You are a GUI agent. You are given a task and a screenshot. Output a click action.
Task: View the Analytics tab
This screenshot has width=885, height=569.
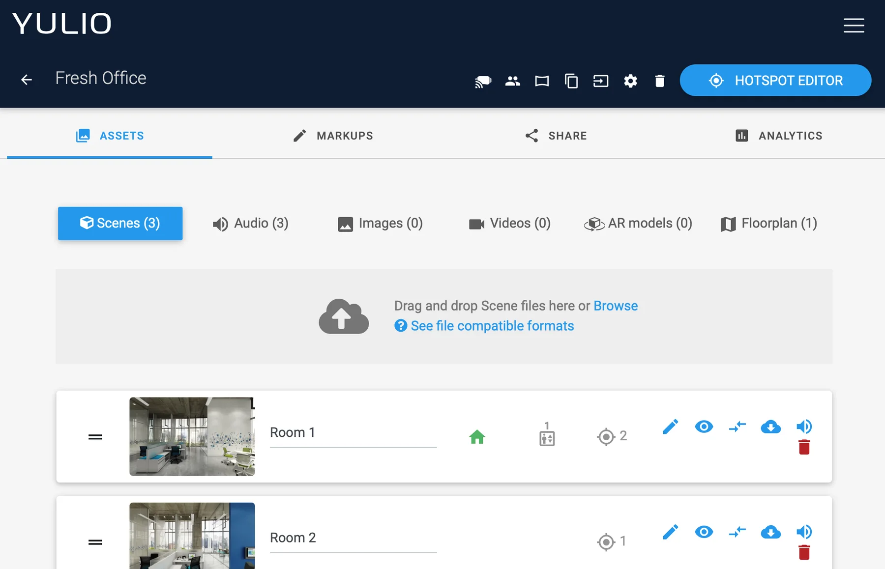[x=778, y=136]
